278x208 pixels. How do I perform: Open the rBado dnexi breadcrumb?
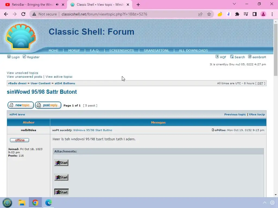coord(17,83)
